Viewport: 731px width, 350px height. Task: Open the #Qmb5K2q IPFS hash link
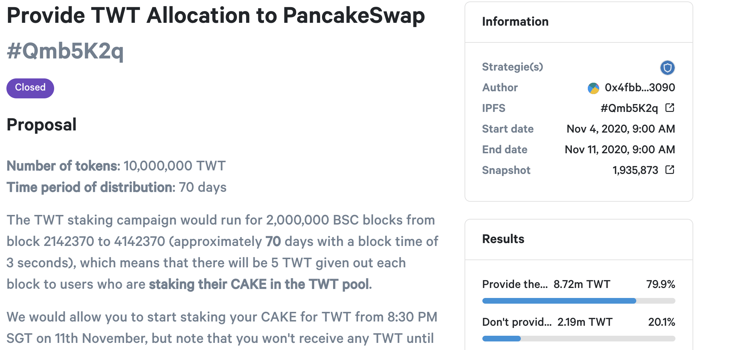(629, 108)
